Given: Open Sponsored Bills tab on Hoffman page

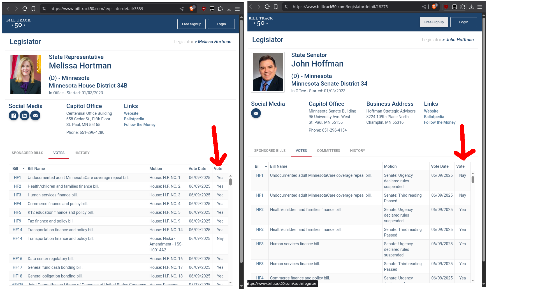Looking at the screenshot, I should point(270,151).
